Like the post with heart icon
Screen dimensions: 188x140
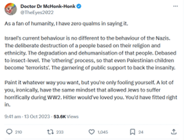(x=91, y=132)
